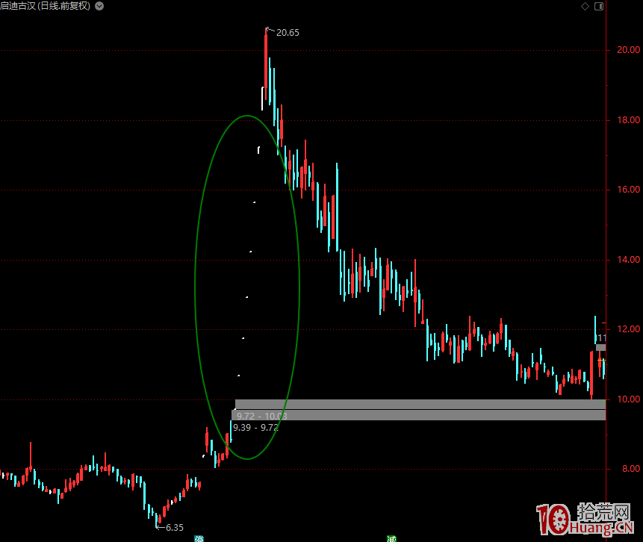Click the teal 停 event marker
The height and width of the screenshot is (542, 643).
pos(199,539)
